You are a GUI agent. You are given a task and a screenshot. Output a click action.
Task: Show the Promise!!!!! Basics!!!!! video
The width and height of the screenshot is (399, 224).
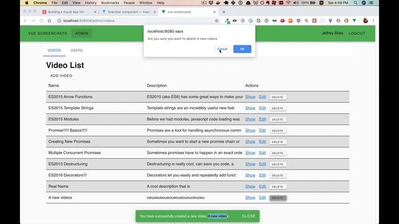pyautogui.click(x=250, y=130)
